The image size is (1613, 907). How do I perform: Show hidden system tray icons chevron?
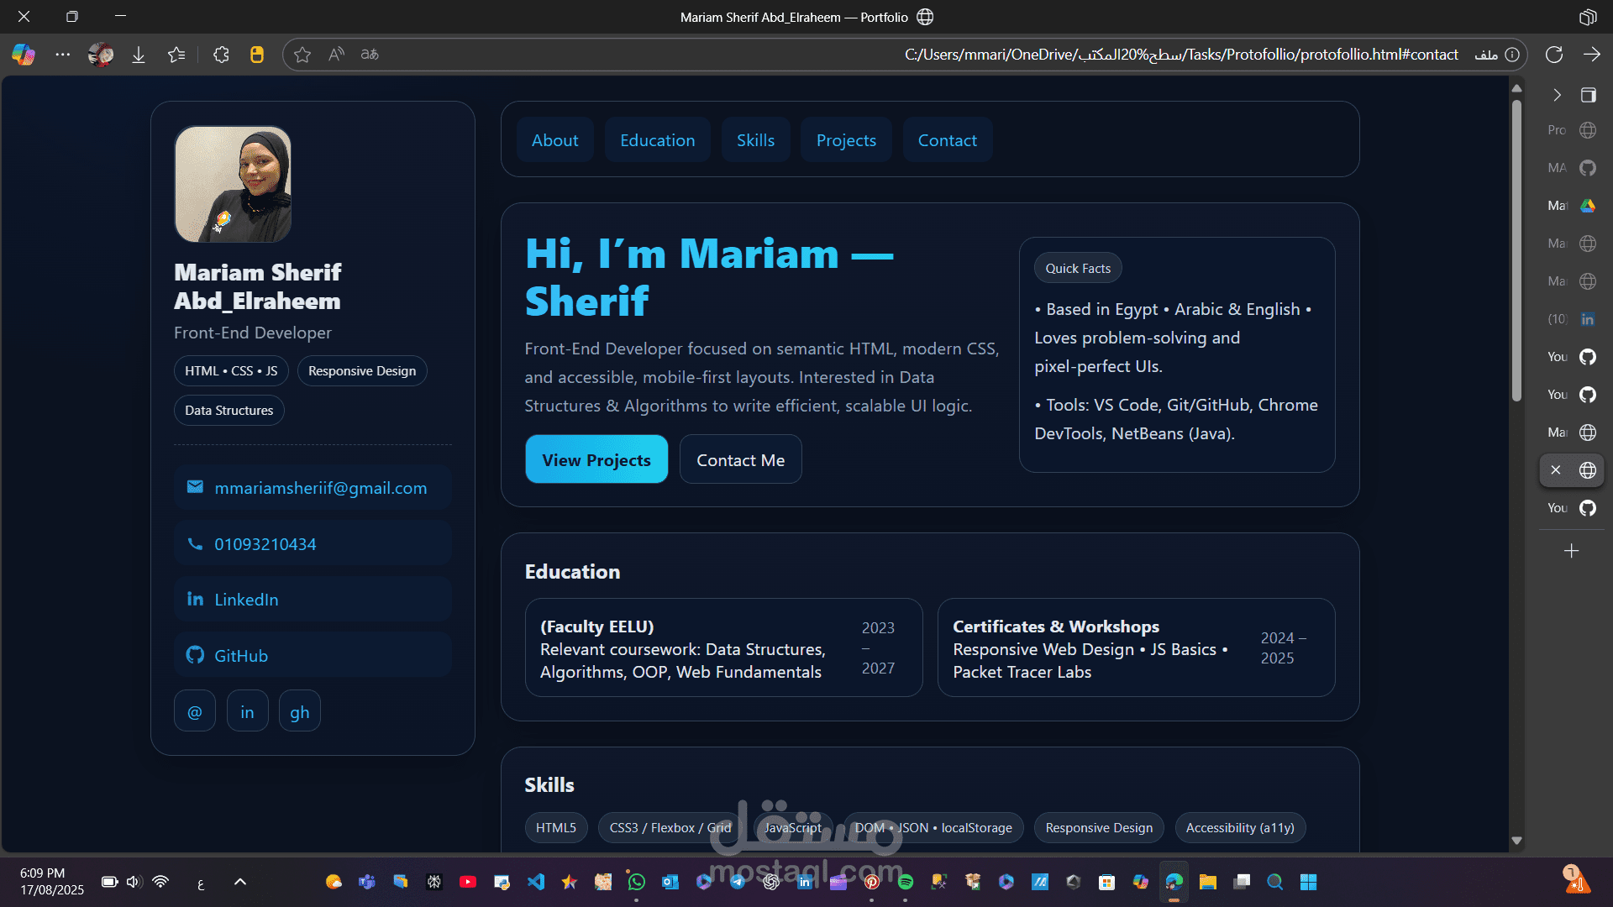(x=239, y=882)
